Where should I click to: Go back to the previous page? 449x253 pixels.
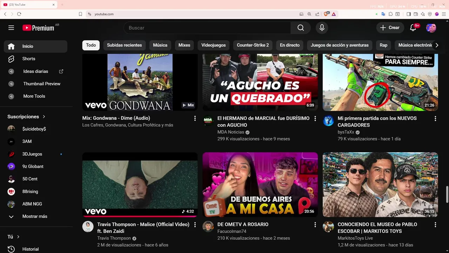tap(5, 14)
